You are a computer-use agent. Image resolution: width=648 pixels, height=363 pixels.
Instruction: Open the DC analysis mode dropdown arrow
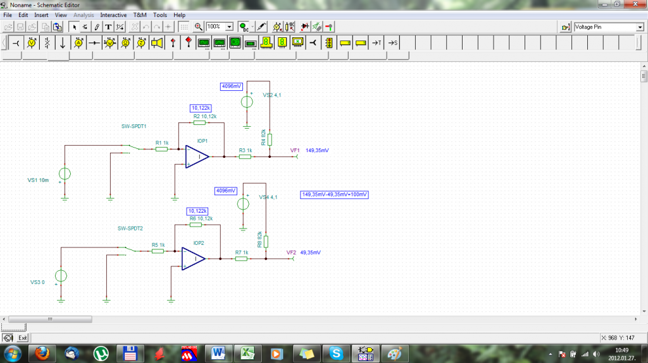point(252,27)
